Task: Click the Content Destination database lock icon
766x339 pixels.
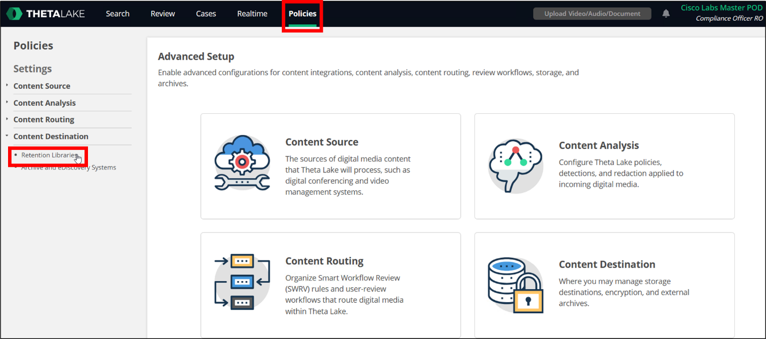Action: (516, 285)
